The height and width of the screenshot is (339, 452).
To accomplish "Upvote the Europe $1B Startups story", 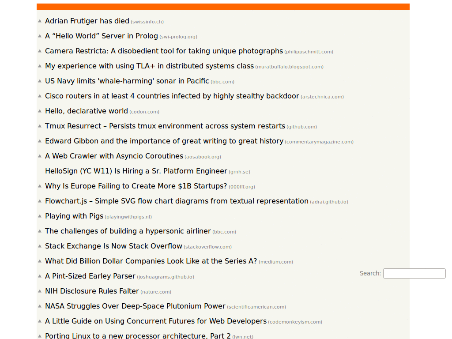I will 40,186.
